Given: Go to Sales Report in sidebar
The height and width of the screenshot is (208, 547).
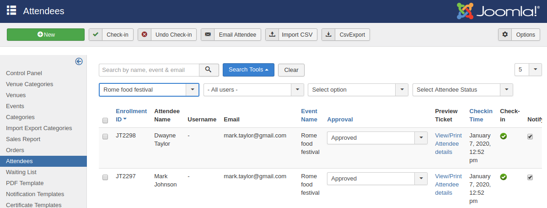Looking at the screenshot, I should click(x=23, y=139).
